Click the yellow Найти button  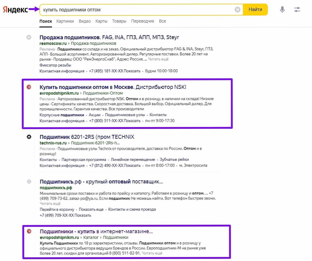point(255,9)
